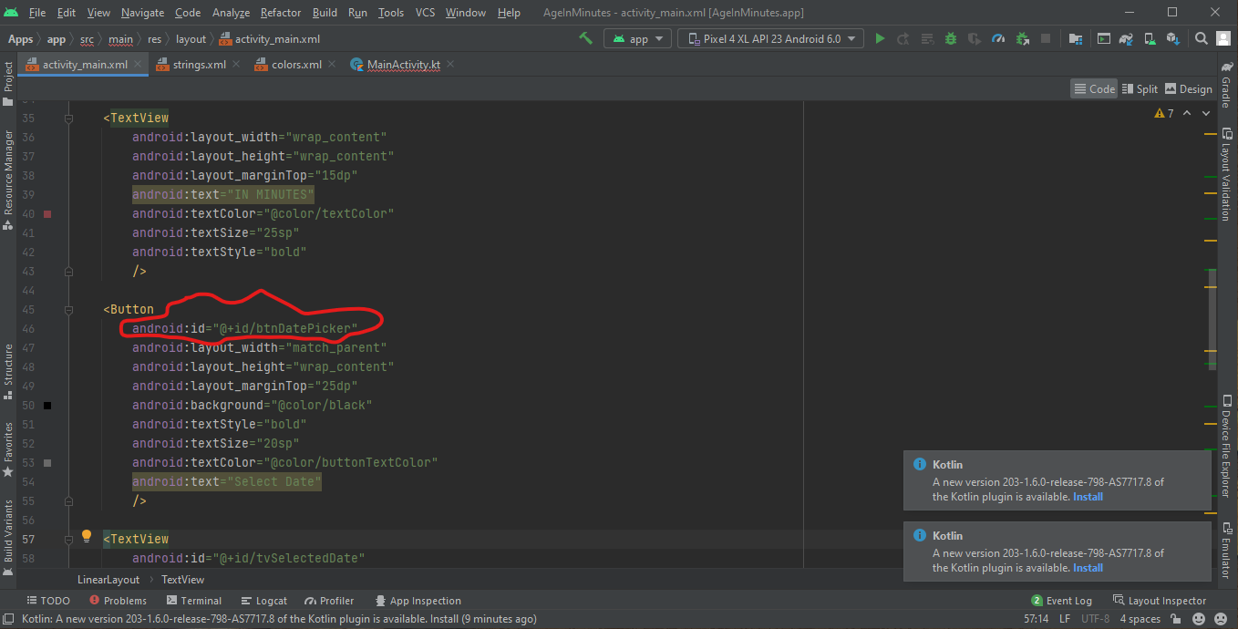
Task: Click the Debug app bug icon
Action: tap(951, 38)
